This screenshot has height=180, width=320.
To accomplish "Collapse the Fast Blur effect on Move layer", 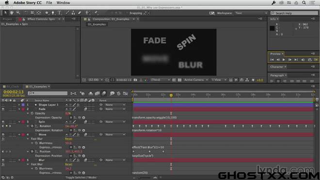I will point(28,139).
